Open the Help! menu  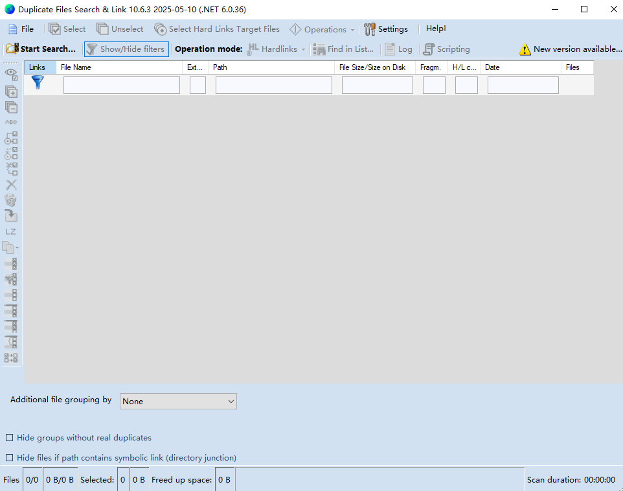pyautogui.click(x=436, y=29)
